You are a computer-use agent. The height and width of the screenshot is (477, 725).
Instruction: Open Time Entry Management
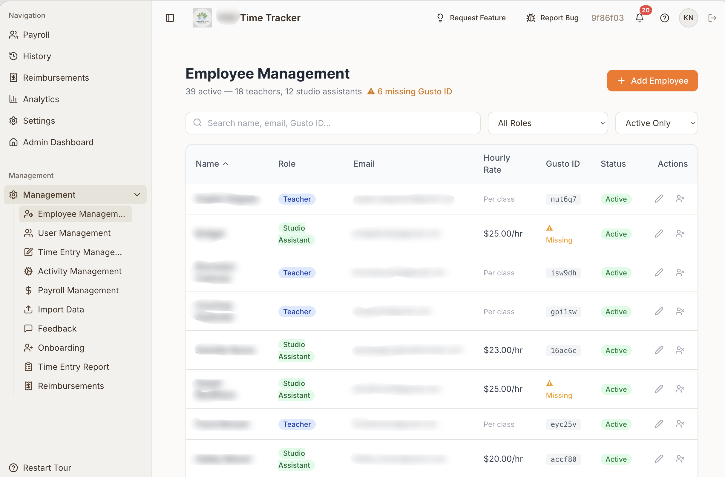73,252
